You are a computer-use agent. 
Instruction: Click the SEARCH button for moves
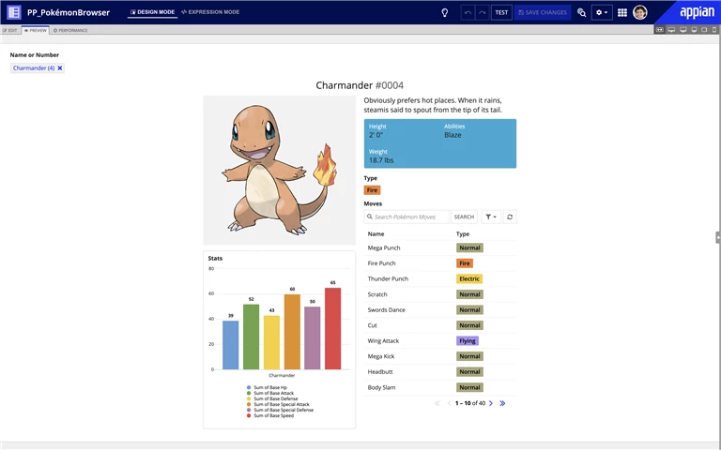pyautogui.click(x=464, y=217)
